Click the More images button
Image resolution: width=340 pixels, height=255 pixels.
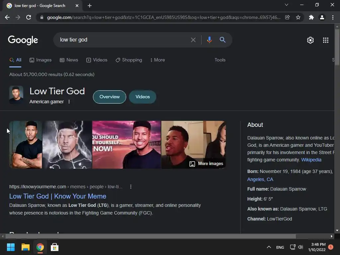point(206,164)
